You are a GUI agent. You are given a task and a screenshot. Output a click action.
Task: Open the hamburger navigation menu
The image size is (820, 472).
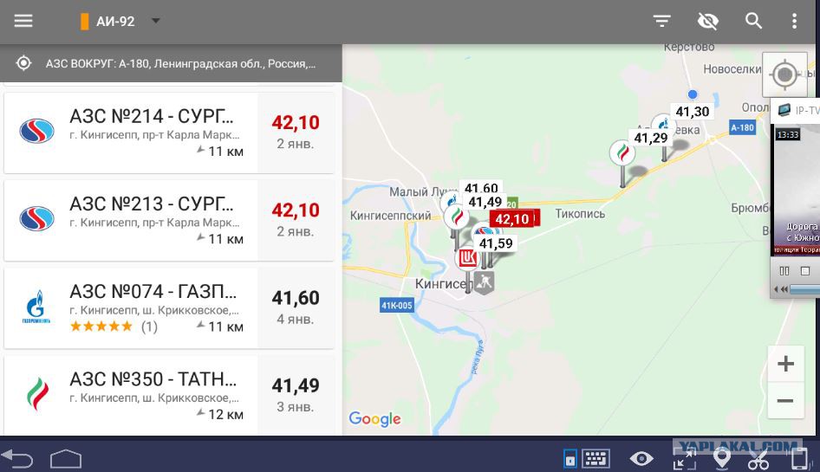coord(23,21)
